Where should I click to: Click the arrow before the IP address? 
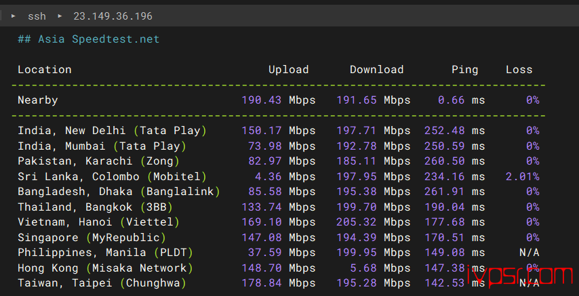point(60,16)
